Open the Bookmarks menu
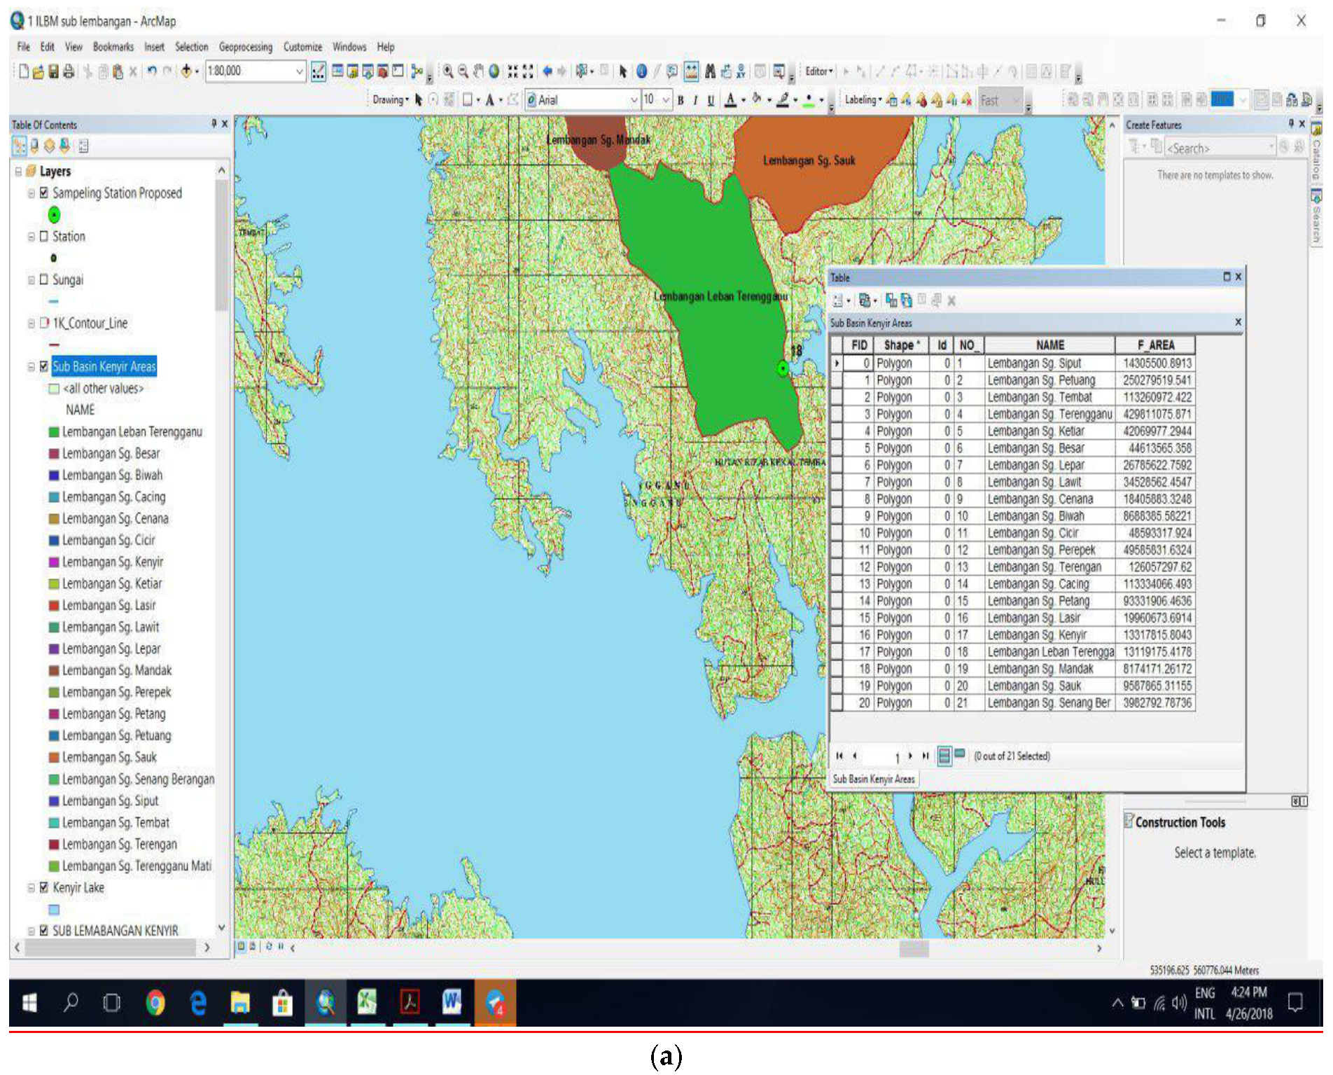 [x=113, y=47]
